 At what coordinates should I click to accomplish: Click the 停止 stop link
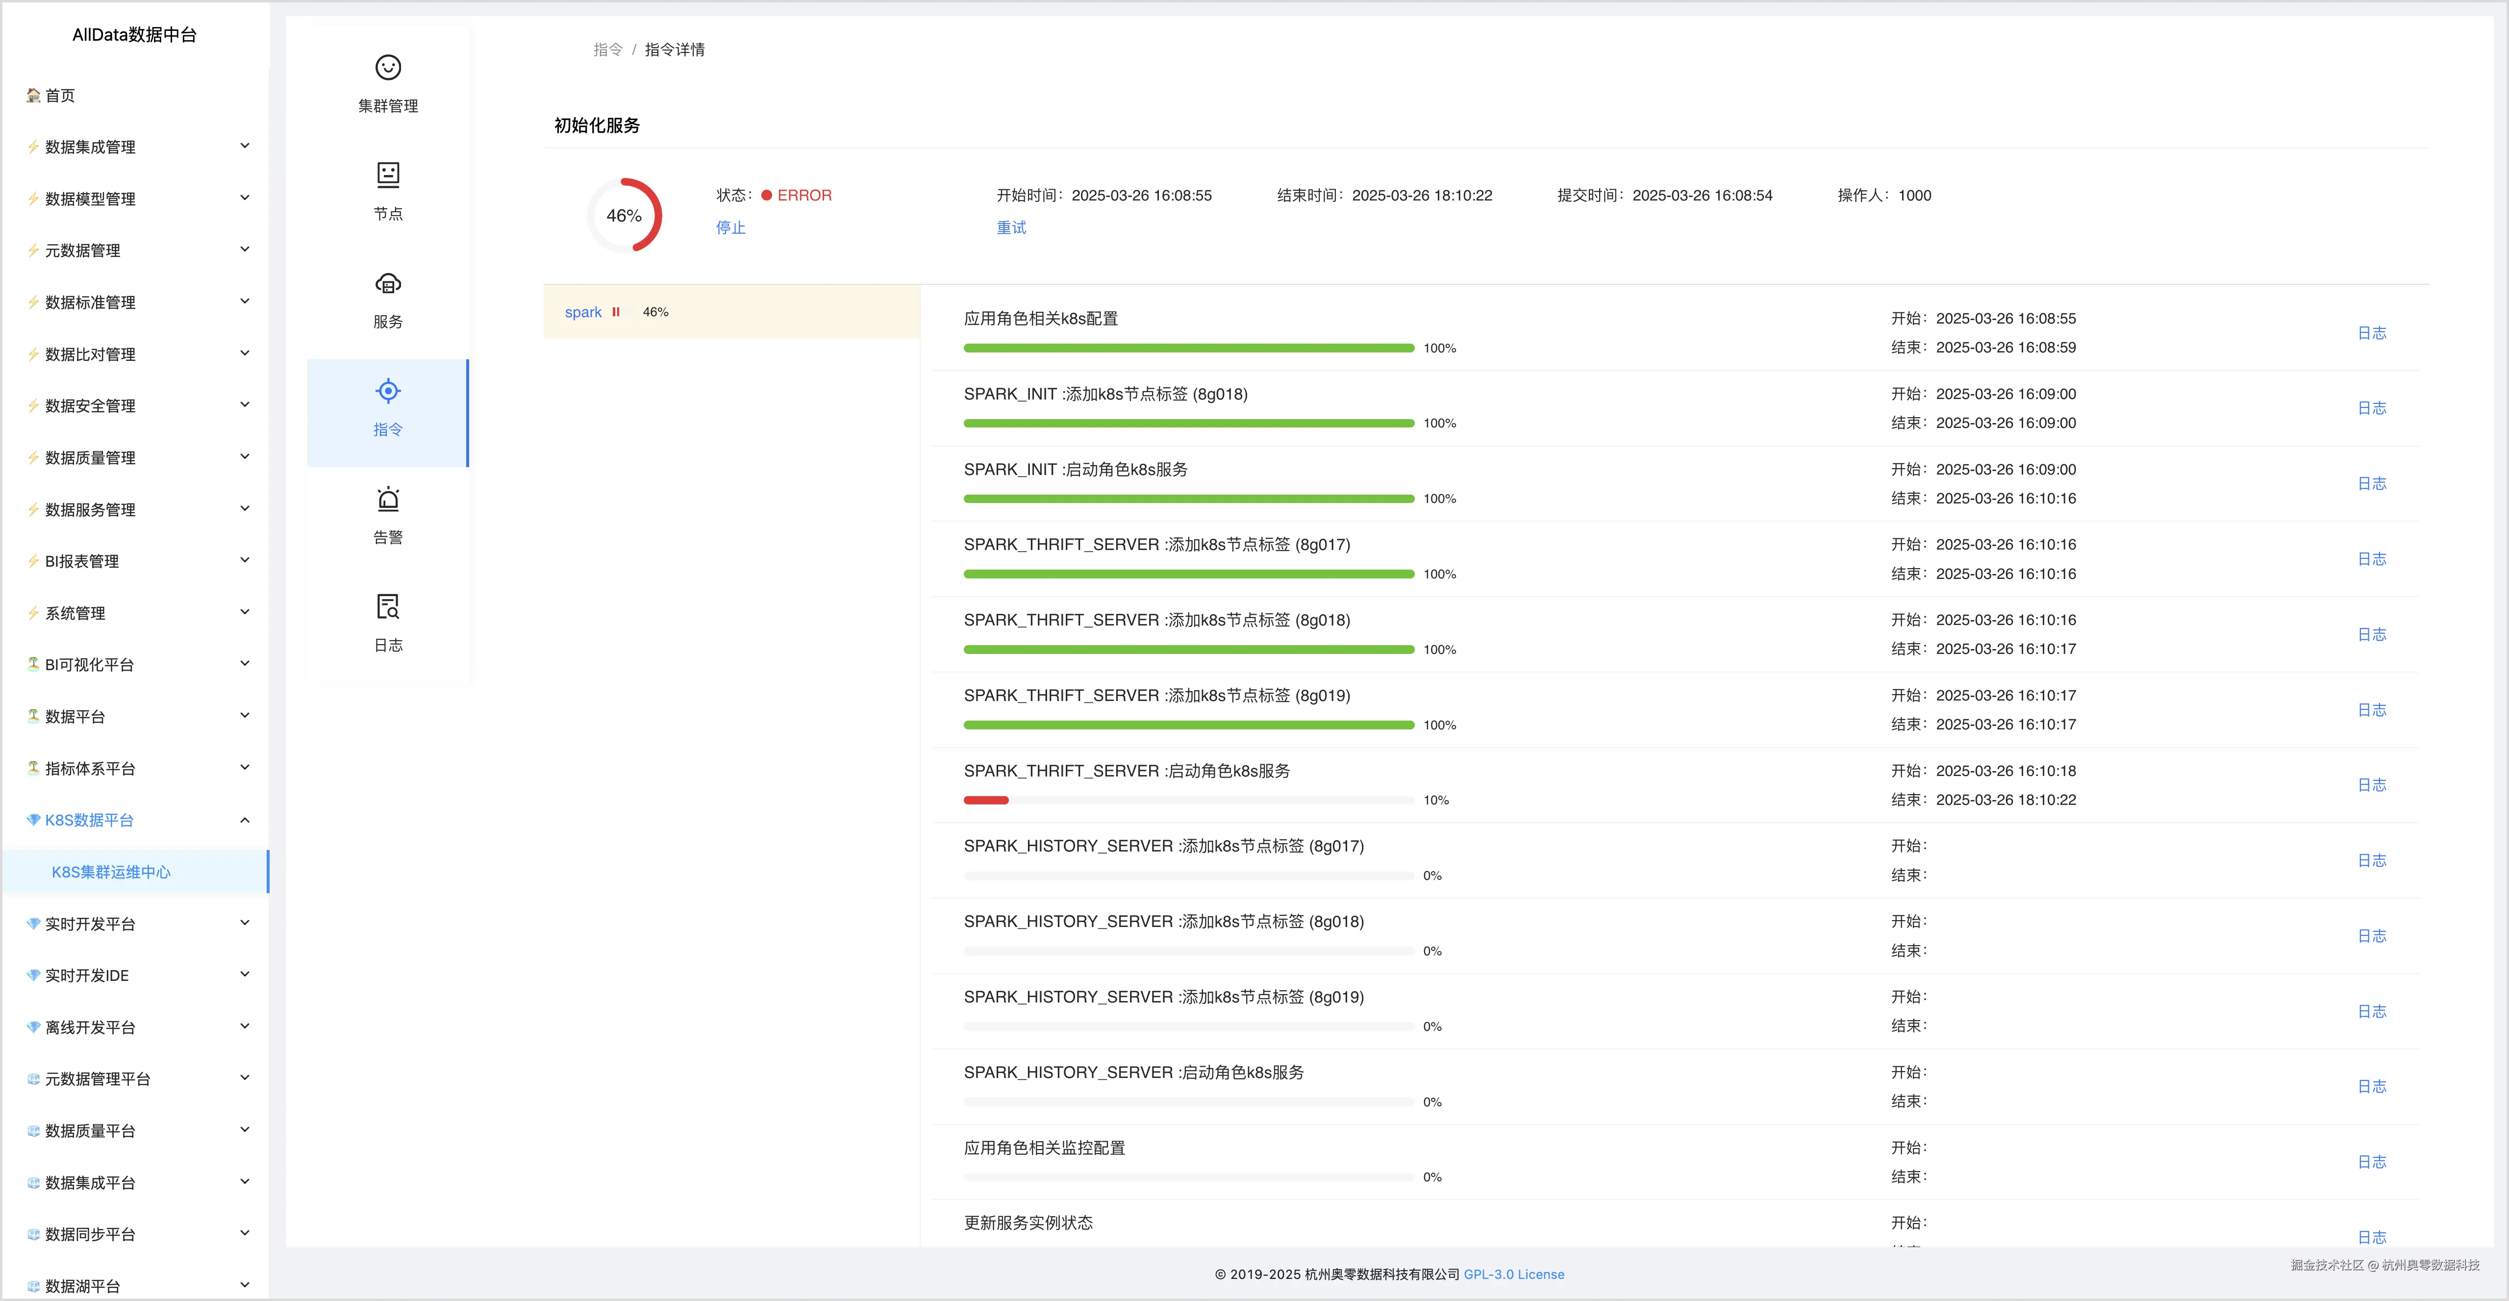pos(730,227)
